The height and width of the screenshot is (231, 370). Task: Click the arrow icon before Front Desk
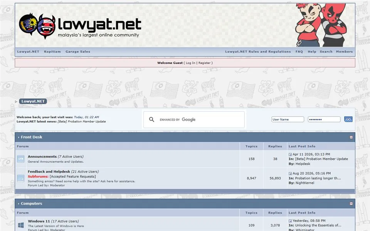tap(18, 137)
